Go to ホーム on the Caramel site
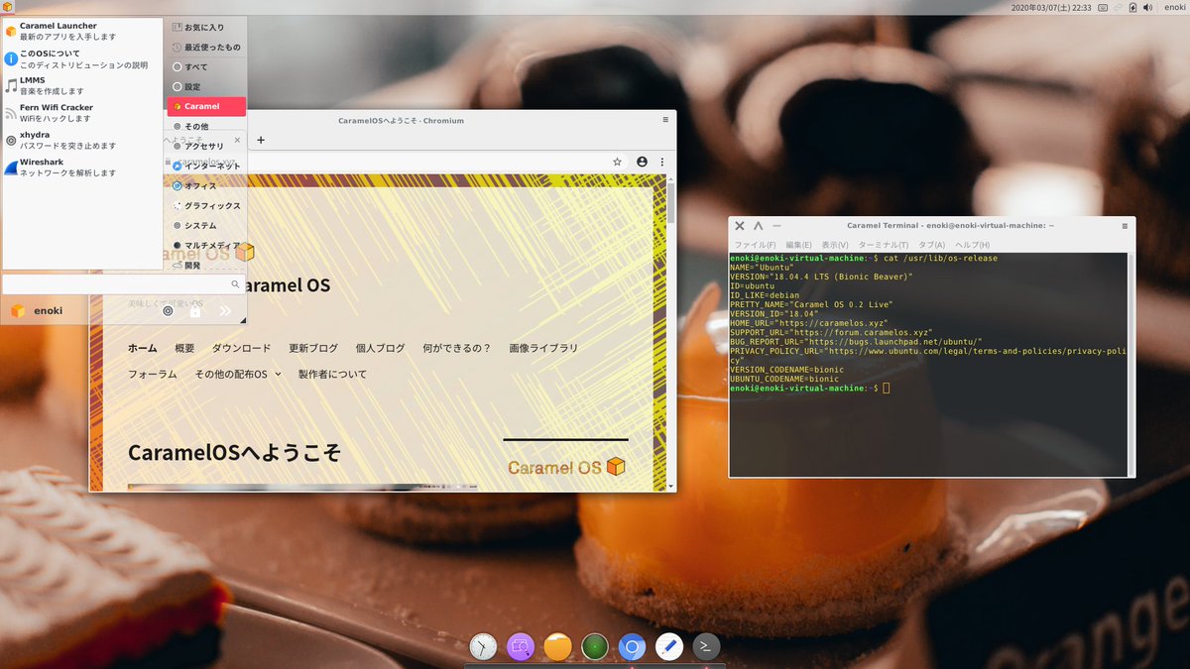 point(143,348)
